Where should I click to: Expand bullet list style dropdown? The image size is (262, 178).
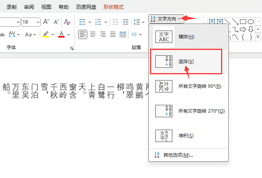click(x=90, y=22)
